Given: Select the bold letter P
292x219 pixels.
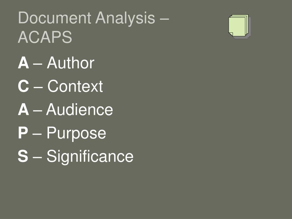Looking at the screenshot, I should [x=23, y=133].
